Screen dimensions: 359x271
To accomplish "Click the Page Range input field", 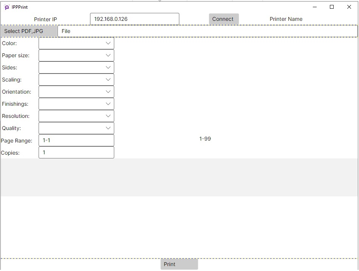I will [x=76, y=140].
